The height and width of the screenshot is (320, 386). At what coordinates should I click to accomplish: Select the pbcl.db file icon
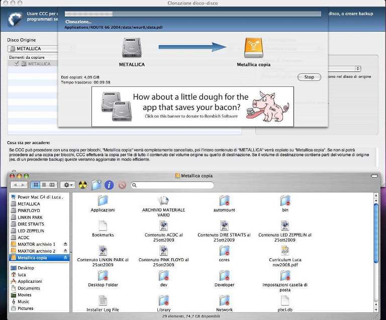[285, 300]
